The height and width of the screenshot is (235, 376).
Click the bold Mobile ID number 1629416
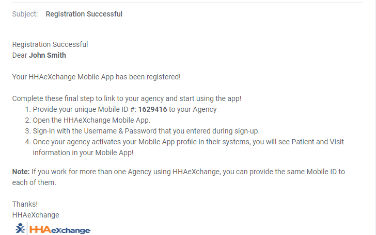(153, 109)
